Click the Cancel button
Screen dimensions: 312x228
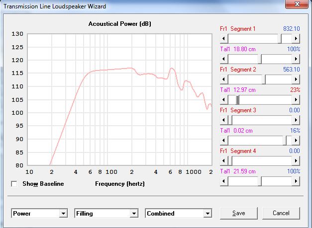(281, 213)
